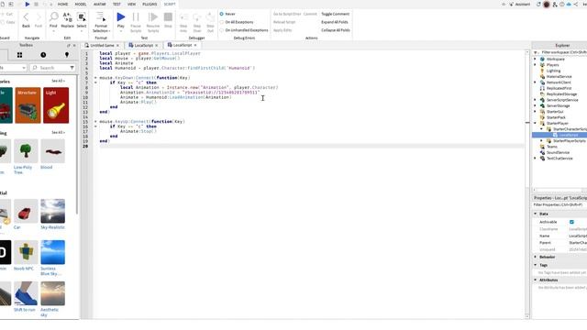
Task: Click the Toolbox search filter funnel icon
Action: click(72, 68)
